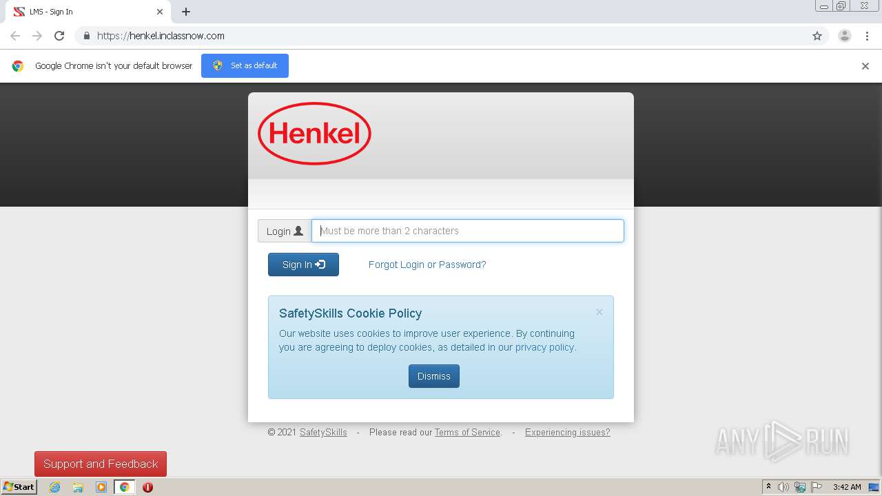The width and height of the screenshot is (882, 496).
Task: Open the Action Center flag icon
Action: (x=817, y=487)
